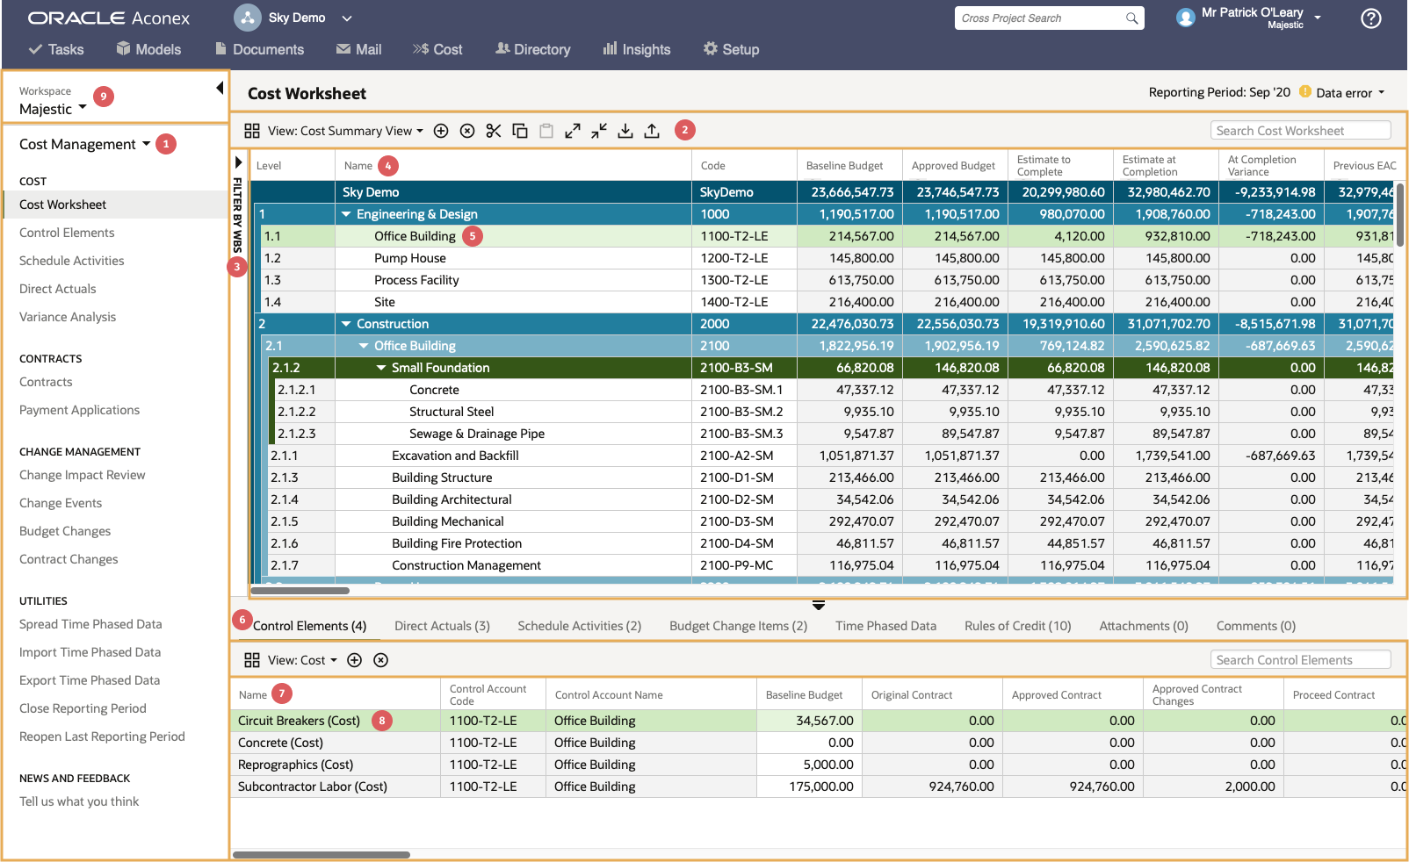Image resolution: width=1409 pixels, height=862 pixels.
Task: Select the Pump House row name
Action: [410, 258]
